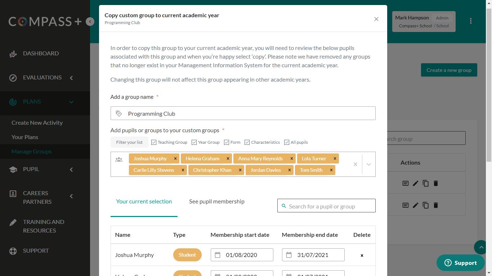The width and height of the screenshot is (492, 276).
Task: Click Create a new group button
Action: pos(449,70)
